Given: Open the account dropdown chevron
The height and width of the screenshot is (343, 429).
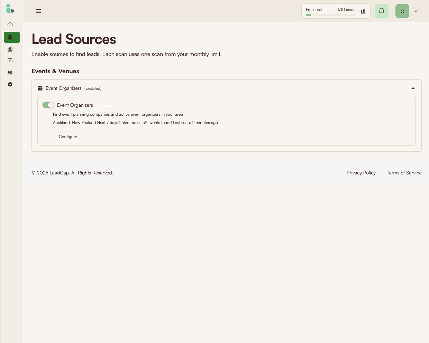Looking at the screenshot, I should point(416,11).
